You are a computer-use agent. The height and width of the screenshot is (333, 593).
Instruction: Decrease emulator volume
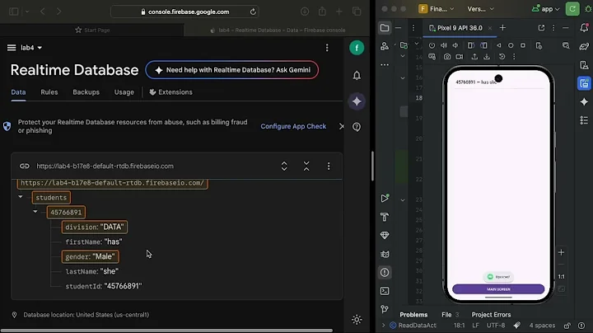pyautogui.click(x=455, y=45)
